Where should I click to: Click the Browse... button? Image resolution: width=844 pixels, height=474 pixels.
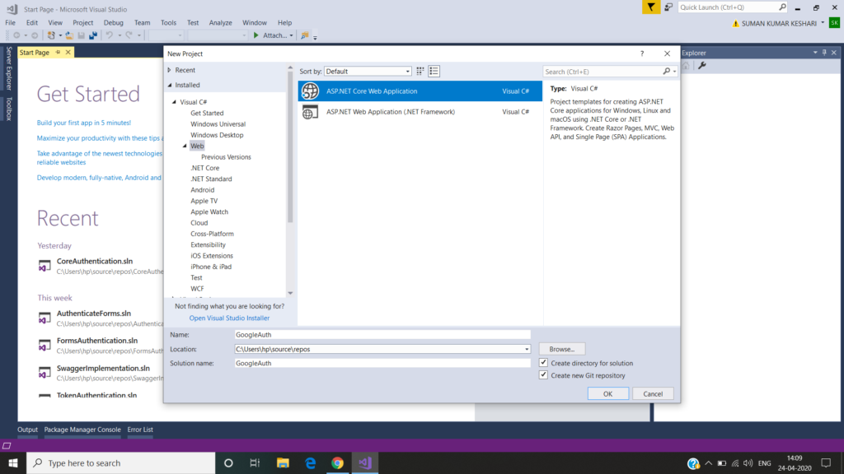[x=562, y=349]
